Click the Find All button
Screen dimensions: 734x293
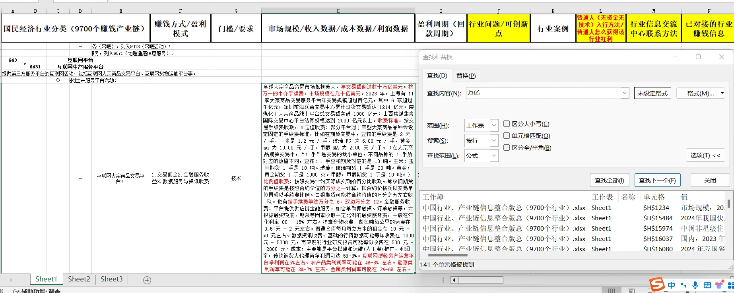tap(609, 180)
